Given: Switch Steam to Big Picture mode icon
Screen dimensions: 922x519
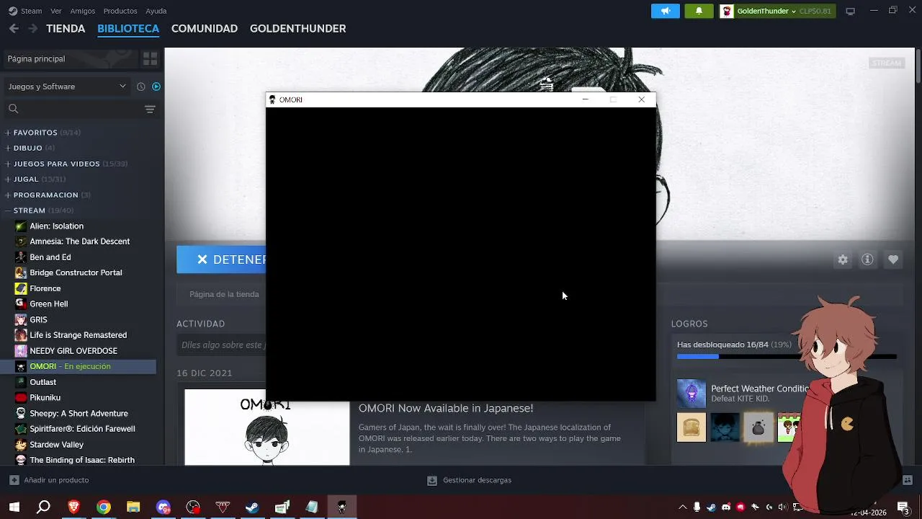Looking at the screenshot, I should [x=851, y=11].
